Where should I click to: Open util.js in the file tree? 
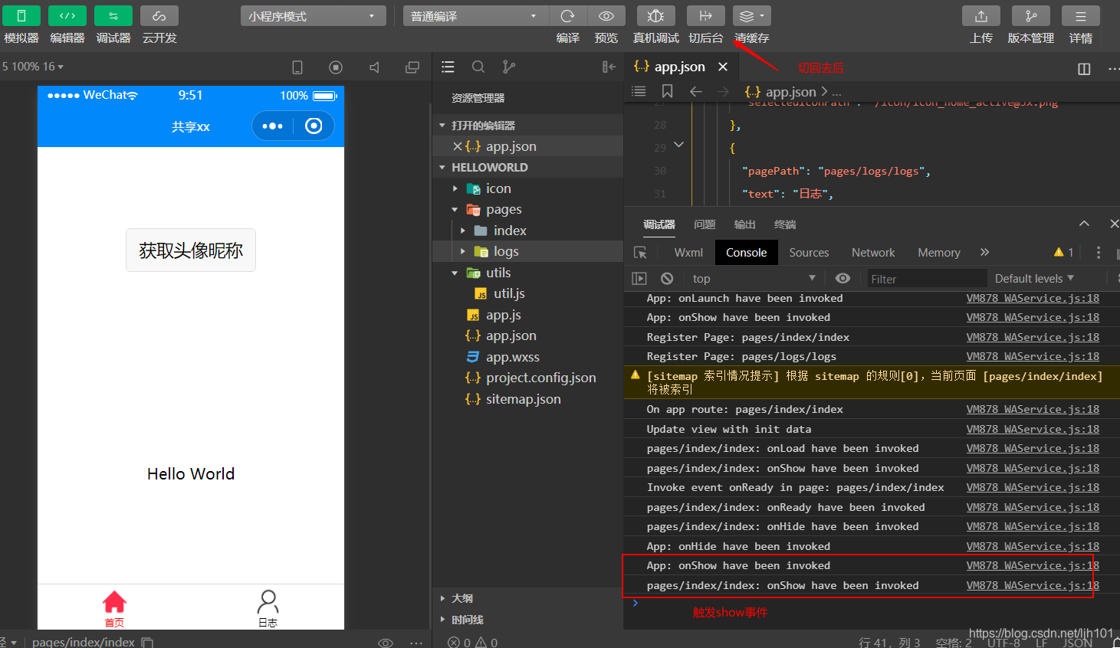click(509, 293)
